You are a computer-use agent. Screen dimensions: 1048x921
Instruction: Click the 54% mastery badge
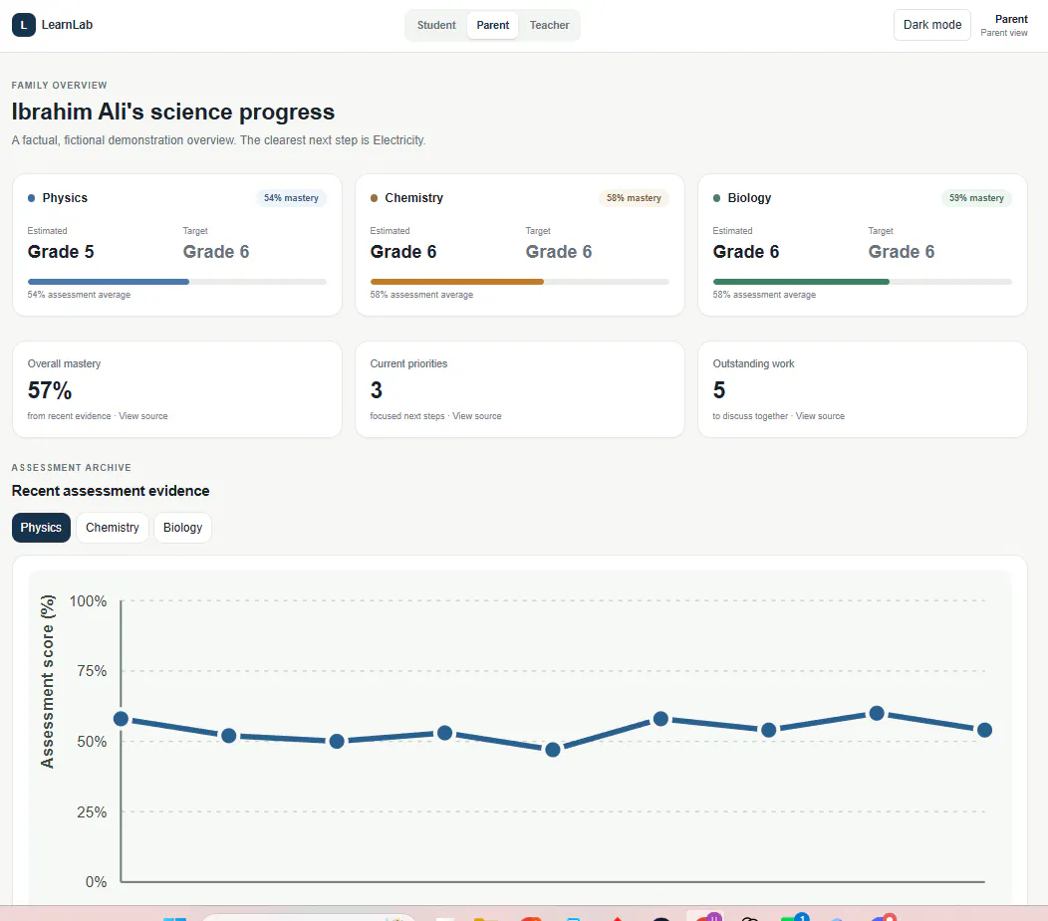291,198
